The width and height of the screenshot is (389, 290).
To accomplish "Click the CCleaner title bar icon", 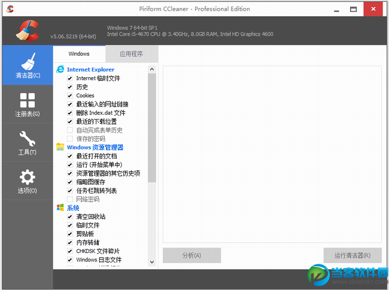I will coord(10,9).
